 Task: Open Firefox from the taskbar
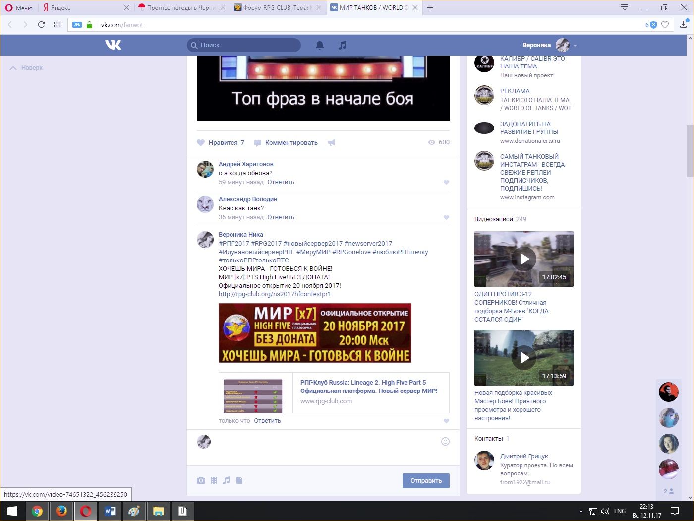point(61,511)
